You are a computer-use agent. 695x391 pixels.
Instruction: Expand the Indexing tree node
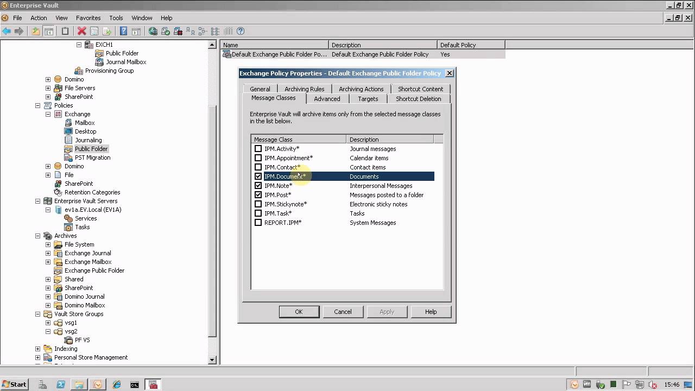click(x=37, y=349)
